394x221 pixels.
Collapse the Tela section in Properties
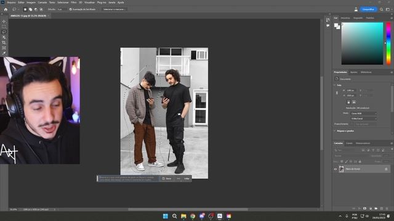[x=335, y=85]
